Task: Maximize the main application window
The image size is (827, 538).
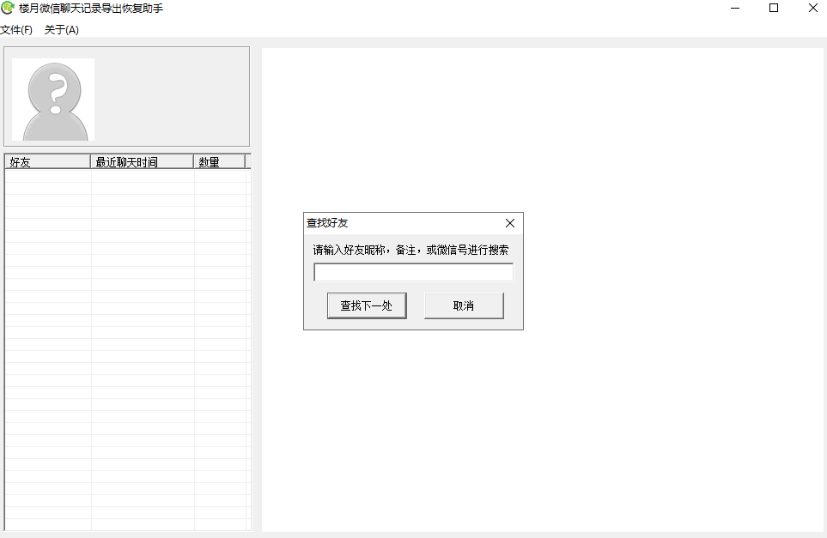Action: click(774, 9)
